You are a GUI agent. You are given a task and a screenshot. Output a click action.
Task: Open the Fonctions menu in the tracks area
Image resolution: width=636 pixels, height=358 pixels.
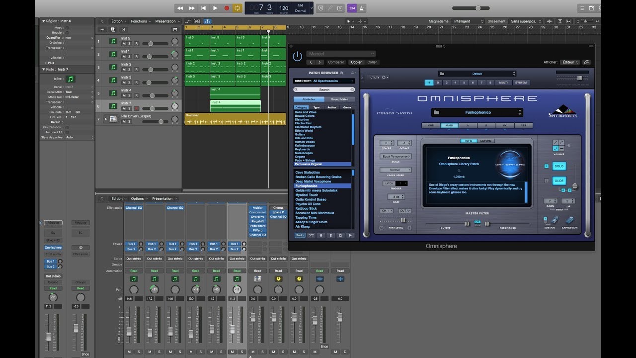(x=141, y=21)
